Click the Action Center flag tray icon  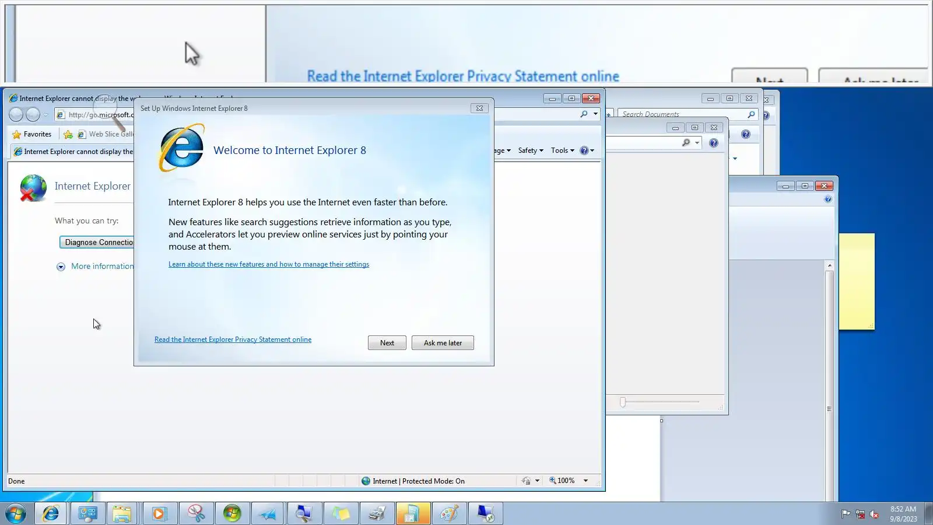pos(846,514)
